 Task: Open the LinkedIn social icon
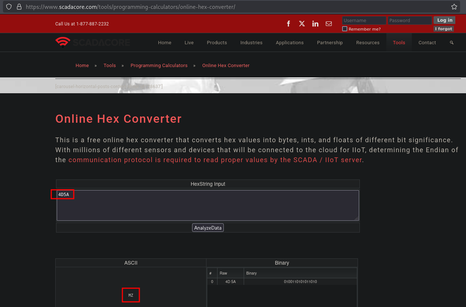pyautogui.click(x=315, y=24)
